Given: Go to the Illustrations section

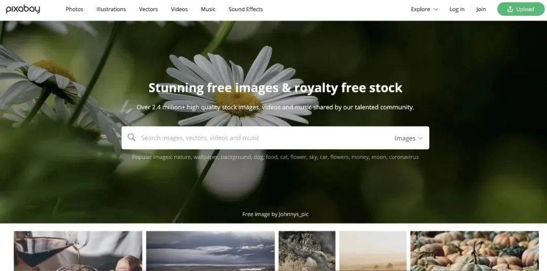Looking at the screenshot, I should 111,10.
